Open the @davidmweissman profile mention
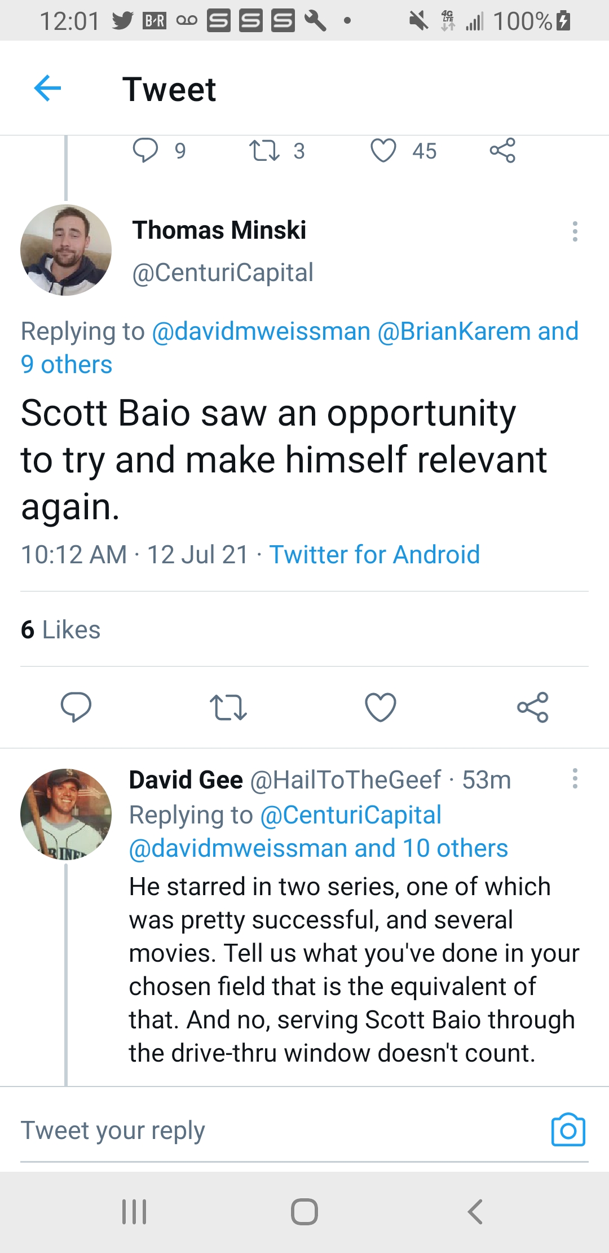This screenshot has width=609, height=1253. pos(261,331)
